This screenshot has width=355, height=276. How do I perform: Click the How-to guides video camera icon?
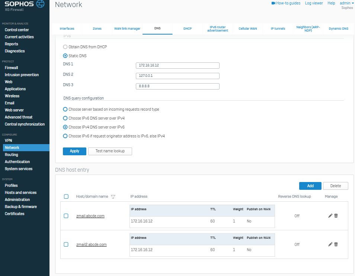(x=273, y=3)
